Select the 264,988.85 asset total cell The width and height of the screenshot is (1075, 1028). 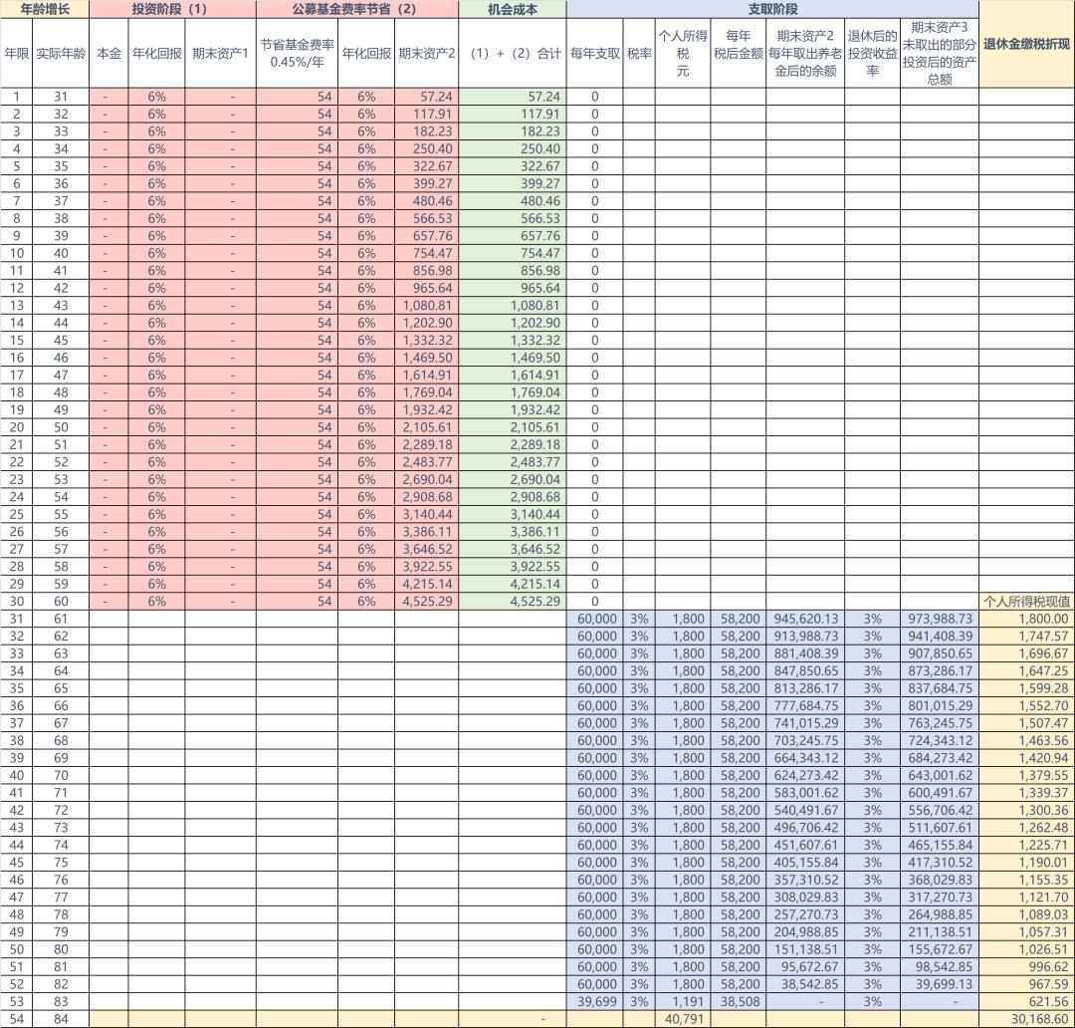click(940, 914)
